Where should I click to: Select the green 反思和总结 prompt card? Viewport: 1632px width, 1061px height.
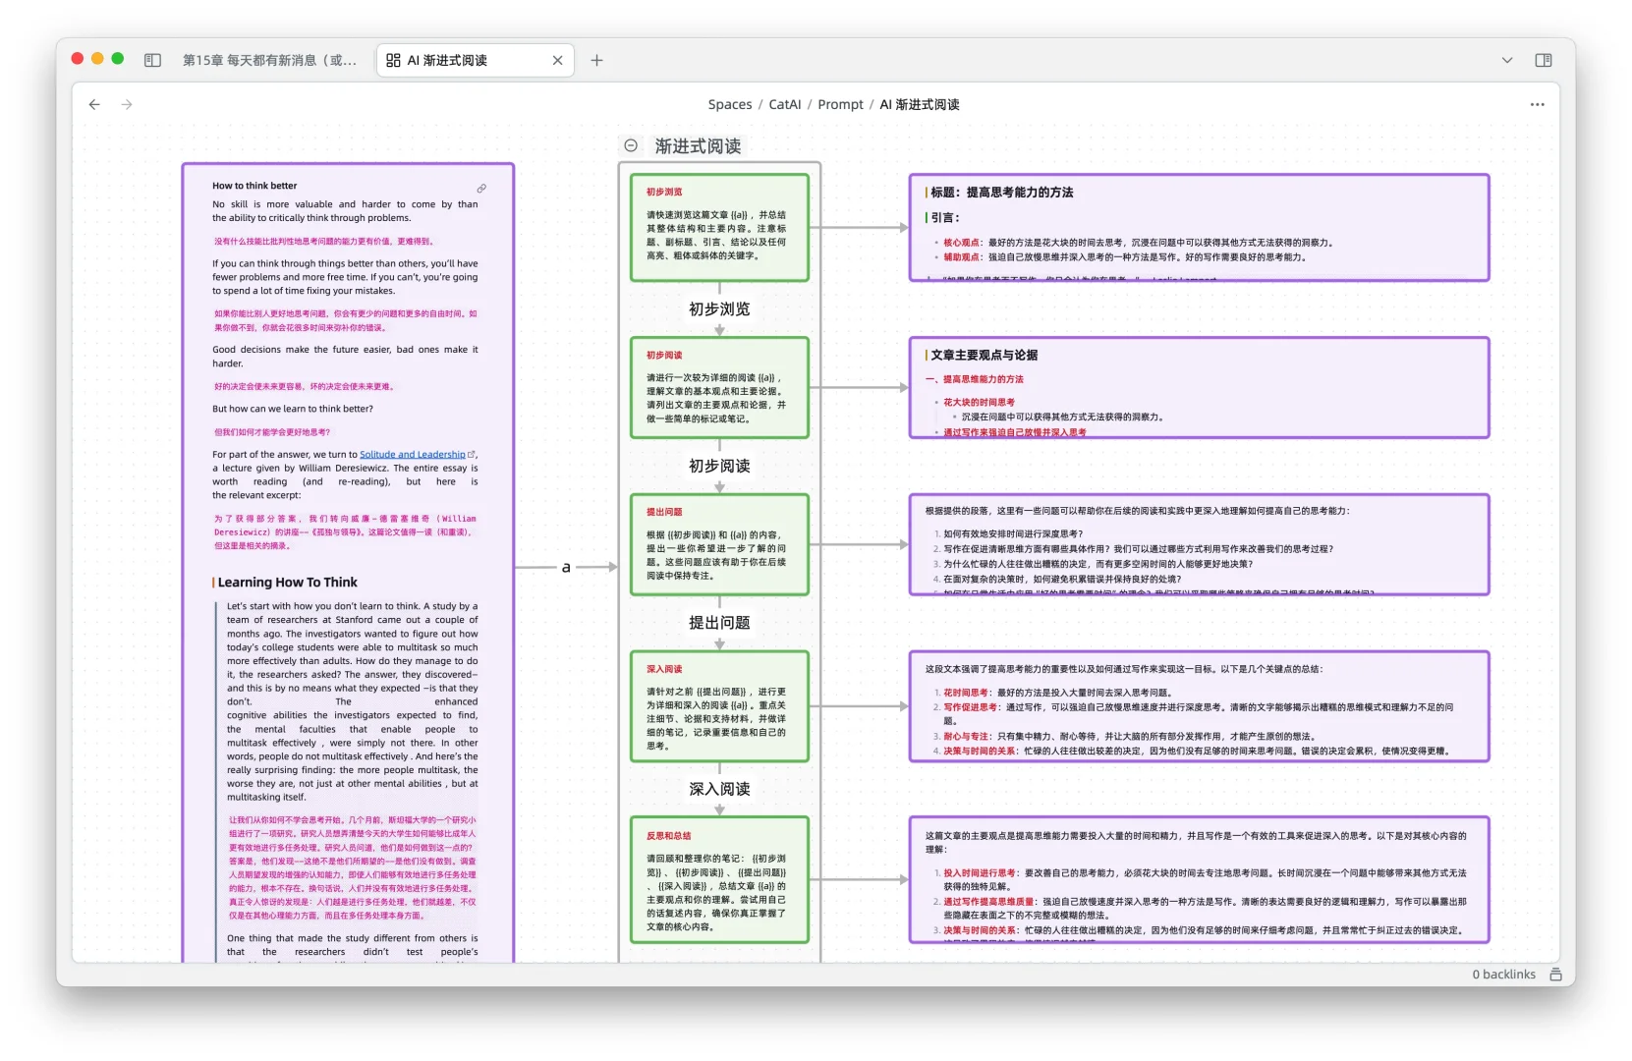[719, 879]
